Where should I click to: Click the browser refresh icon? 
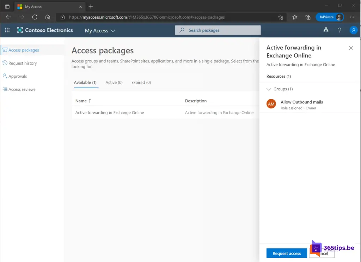pos(35,17)
